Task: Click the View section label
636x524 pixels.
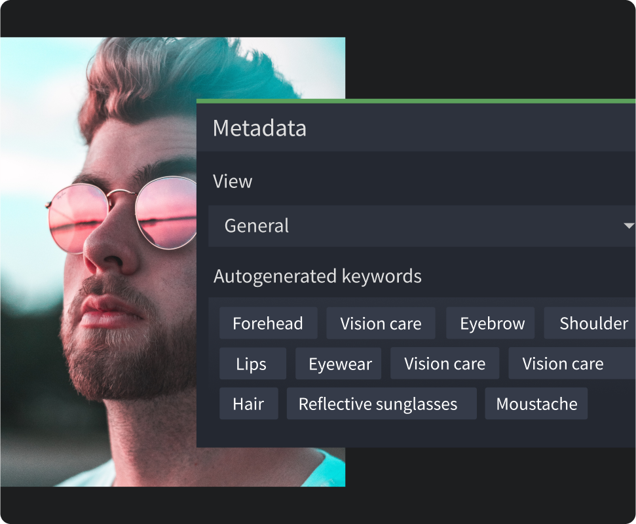Action: tap(233, 181)
